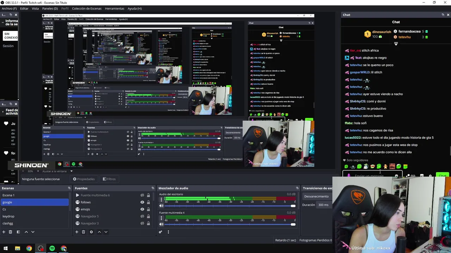Expand the chat leaderboard arrow
The width and height of the screenshot is (451, 253).
coord(396,44)
